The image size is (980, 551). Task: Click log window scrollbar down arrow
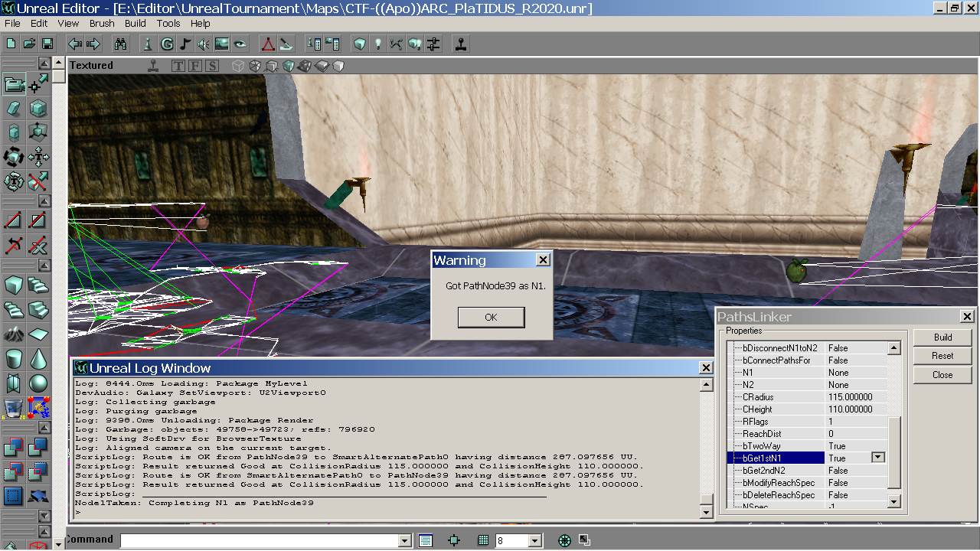[707, 511]
